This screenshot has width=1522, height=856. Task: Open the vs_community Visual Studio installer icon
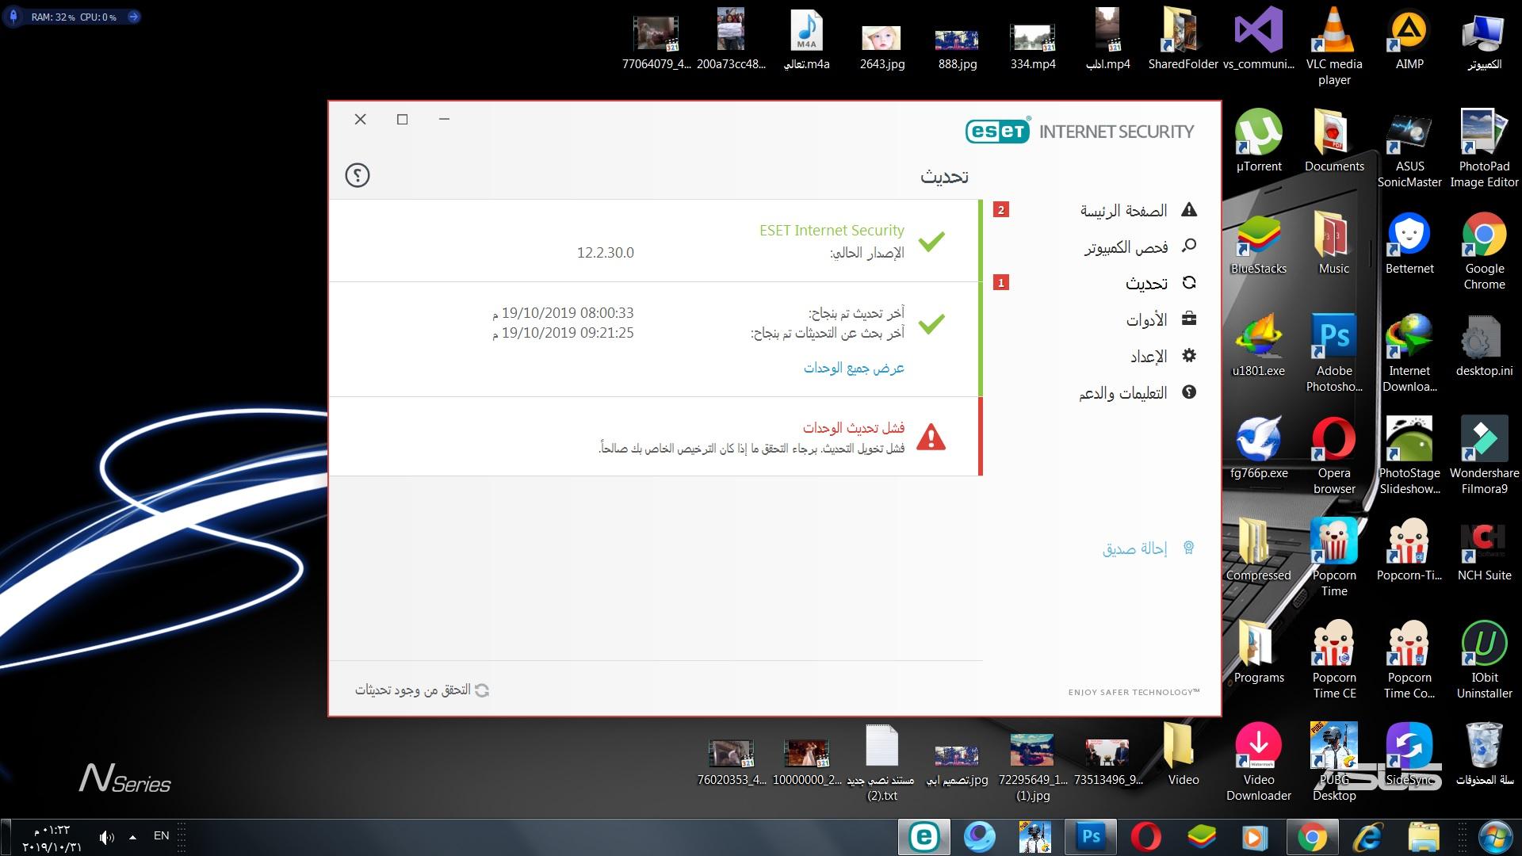tap(1259, 38)
